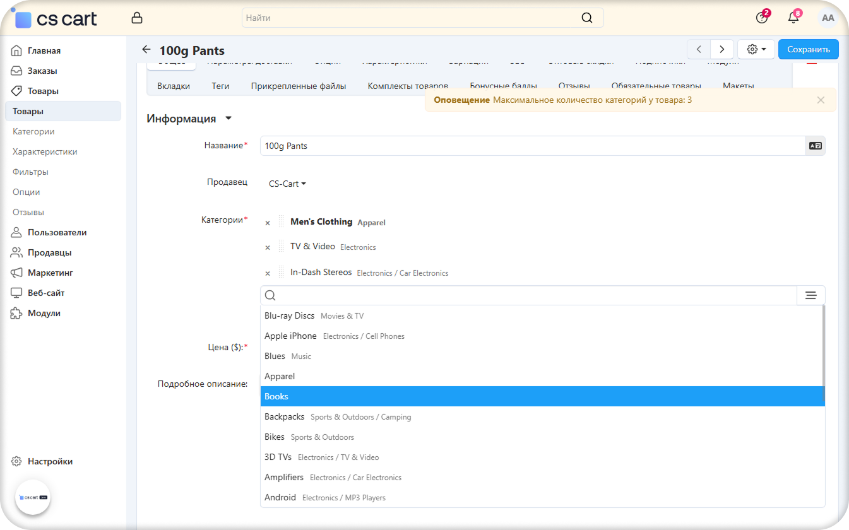Open category list via hamburger icon

pos(811,295)
